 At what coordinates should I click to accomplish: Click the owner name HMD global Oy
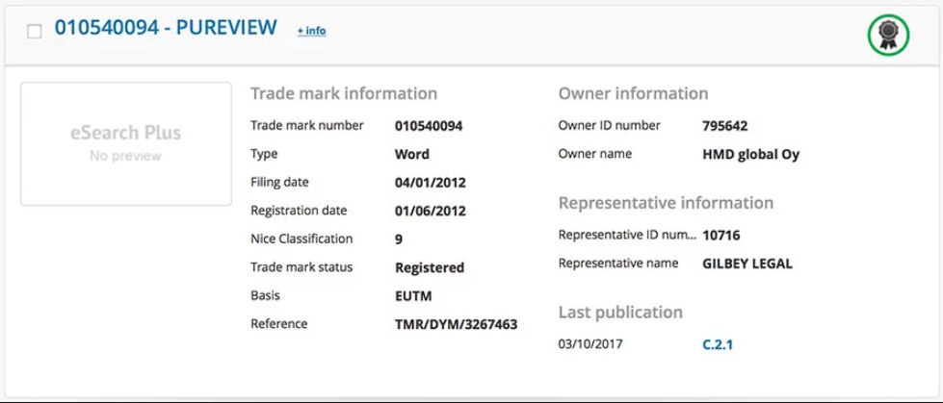click(x=750, y=154)
